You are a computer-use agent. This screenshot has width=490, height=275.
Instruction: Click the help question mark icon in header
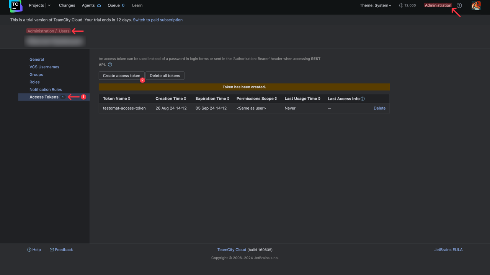[459, 5]
